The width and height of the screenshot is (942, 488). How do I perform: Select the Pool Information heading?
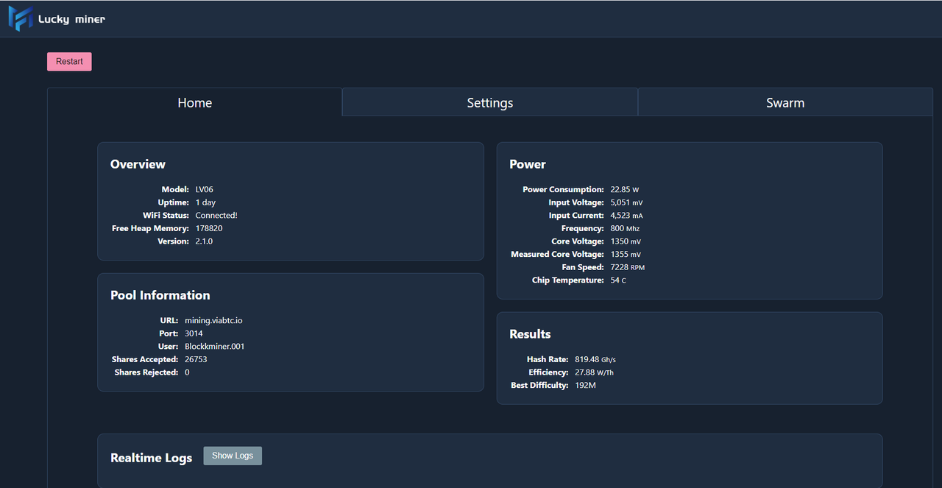pos(160,295)
